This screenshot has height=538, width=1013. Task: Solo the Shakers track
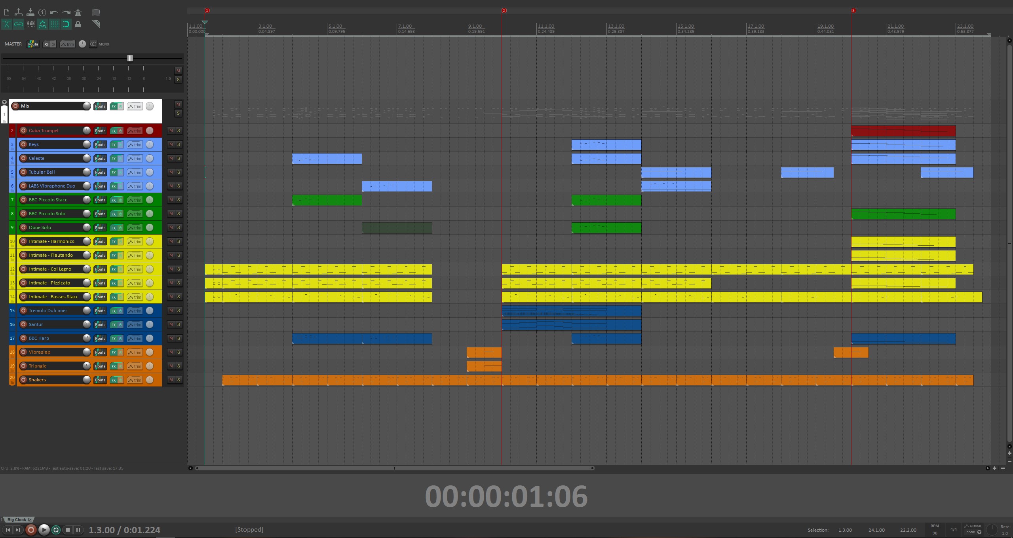[179, 380]
